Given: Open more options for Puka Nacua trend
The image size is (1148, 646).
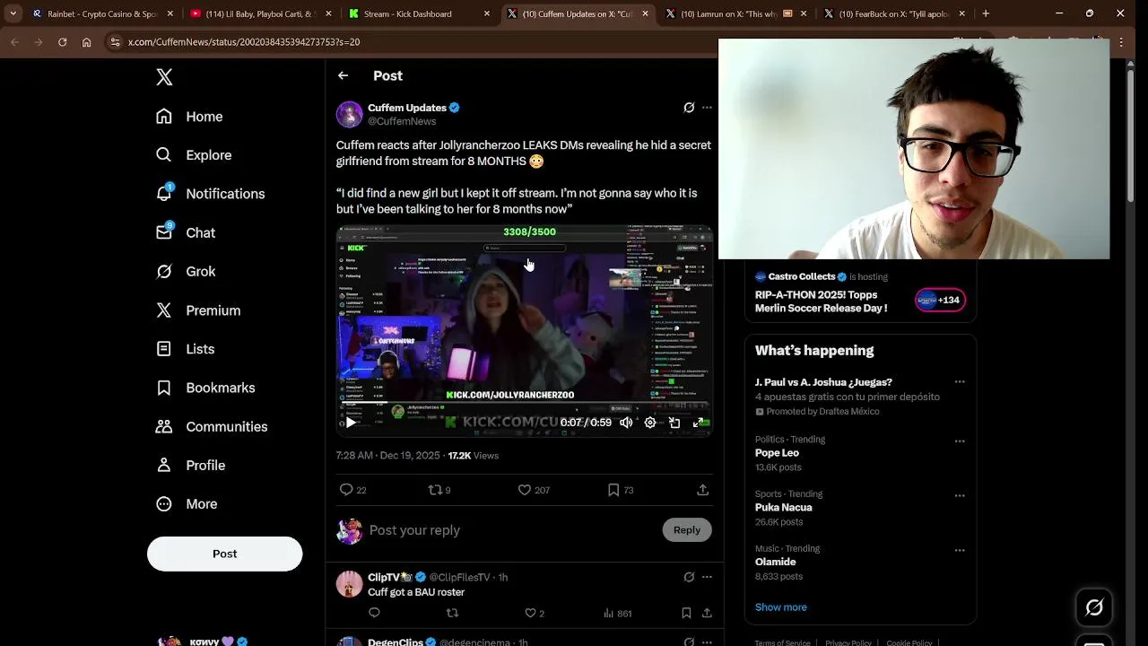Looking at the screenshot, I should click(960, 495).
